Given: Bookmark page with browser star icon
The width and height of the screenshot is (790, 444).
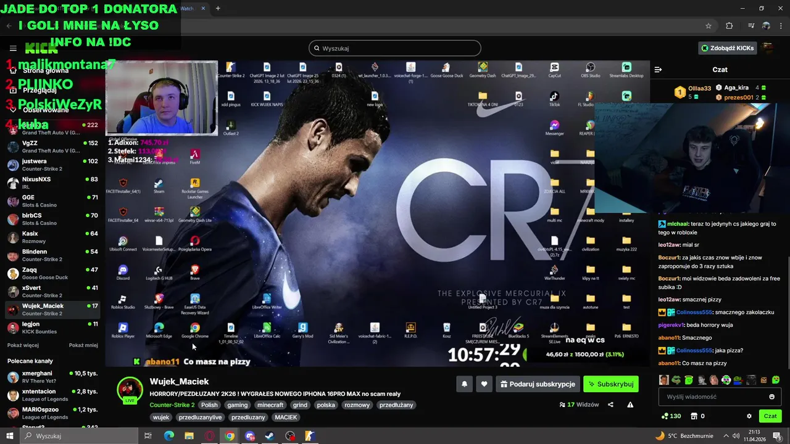Looking at the screenshot, I should pos(709,26).
